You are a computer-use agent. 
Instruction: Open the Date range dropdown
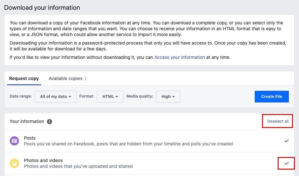[55, 97]
